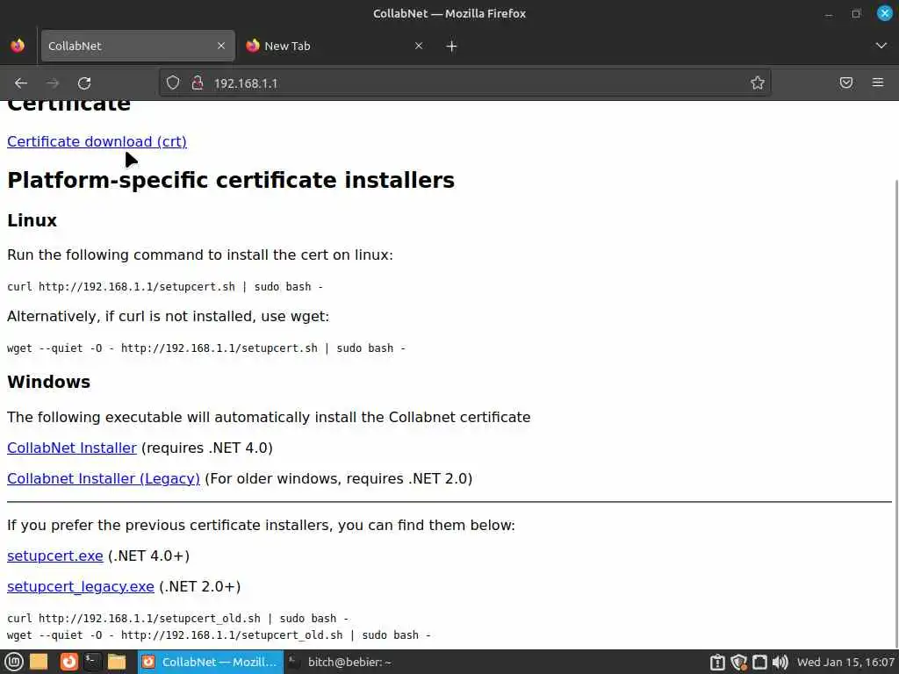This screenshot has width=899, height=674.
Task: Open the taskbar show desktop folder icon
Action: click(x=39, y=662)
